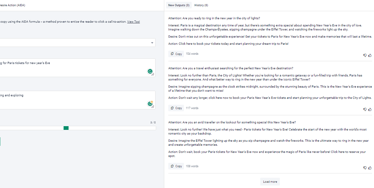Image resolution: width=374 pixels, height=188 pixels.
Task: Thumbs down the third output (108 words)
Action: point(365,168)
